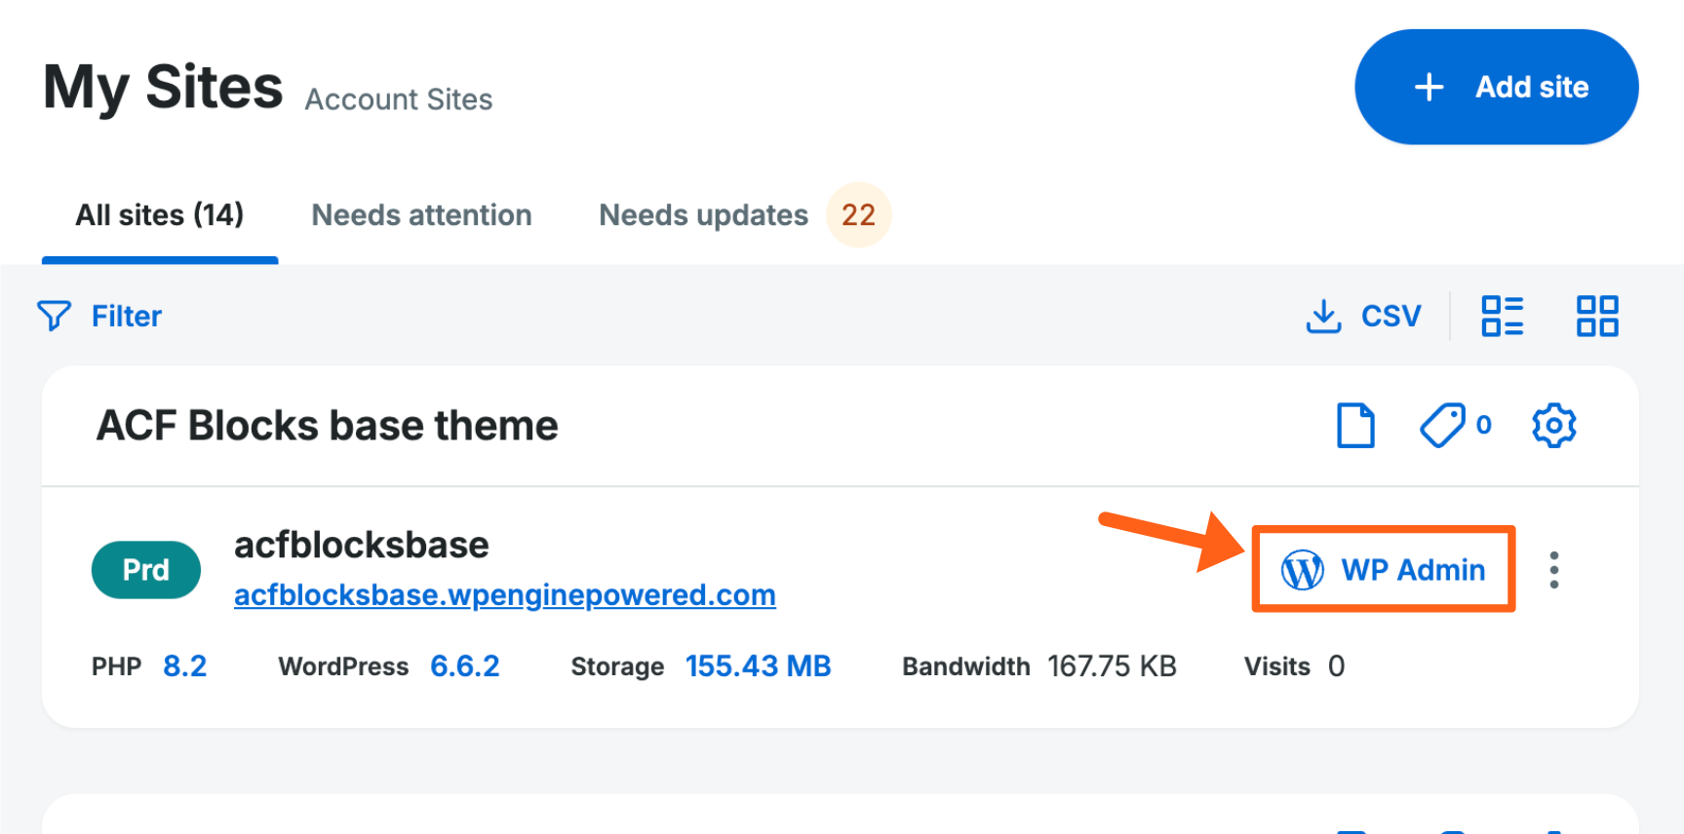The image size is (1684, 834).
Task: Open the Filter panel
Action: coord(98,316)
